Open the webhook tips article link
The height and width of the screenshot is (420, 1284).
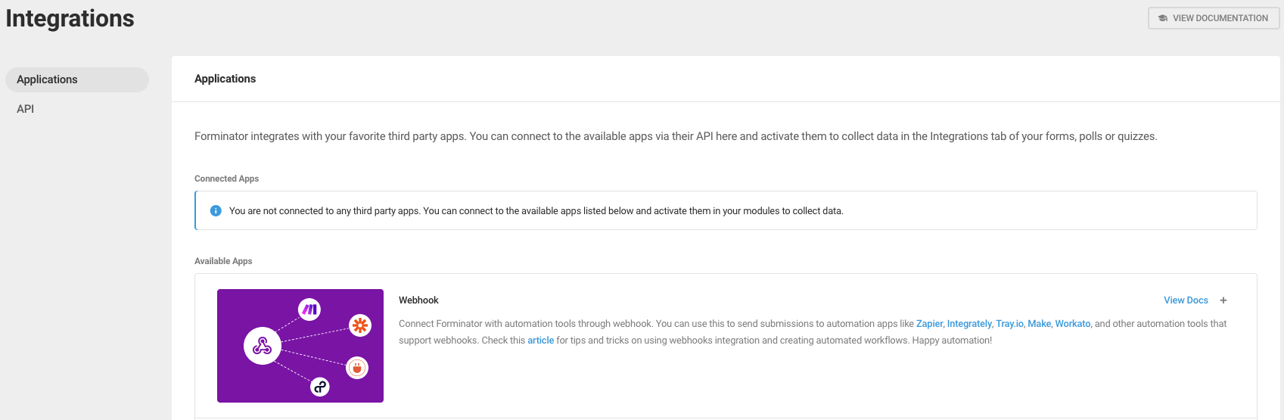tap(540, 341)
